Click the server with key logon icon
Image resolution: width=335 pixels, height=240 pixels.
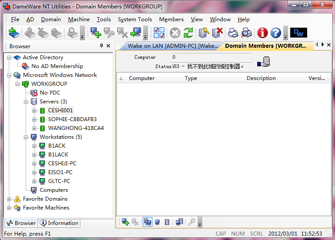coord(204,33)
